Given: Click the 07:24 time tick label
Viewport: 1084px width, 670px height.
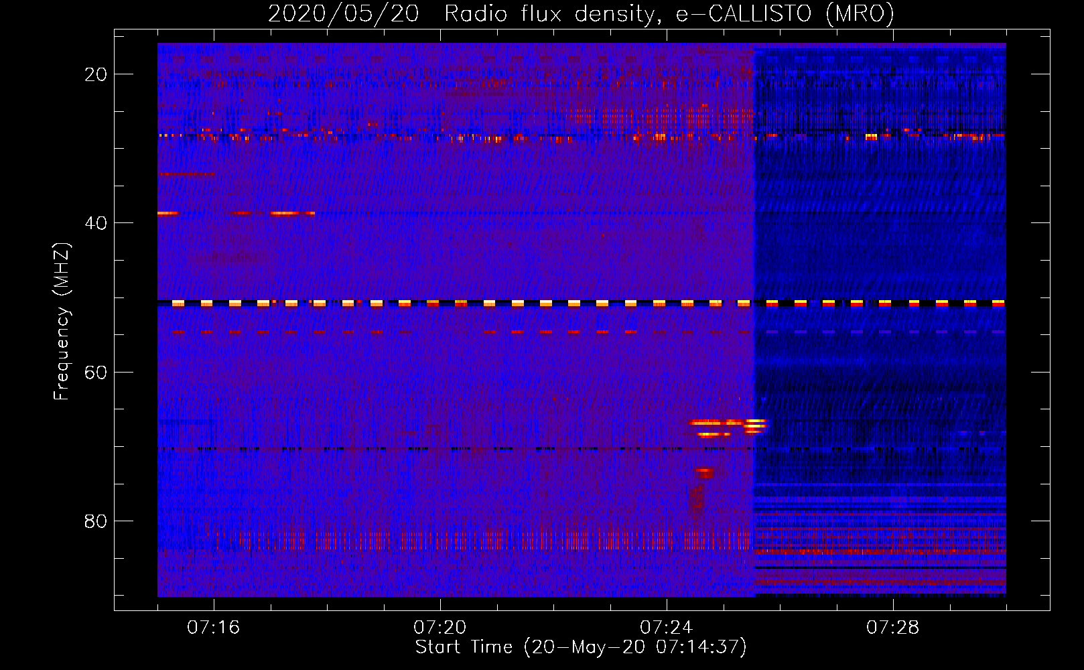Looking at the screenshot, I should click(x=666, y=627).
